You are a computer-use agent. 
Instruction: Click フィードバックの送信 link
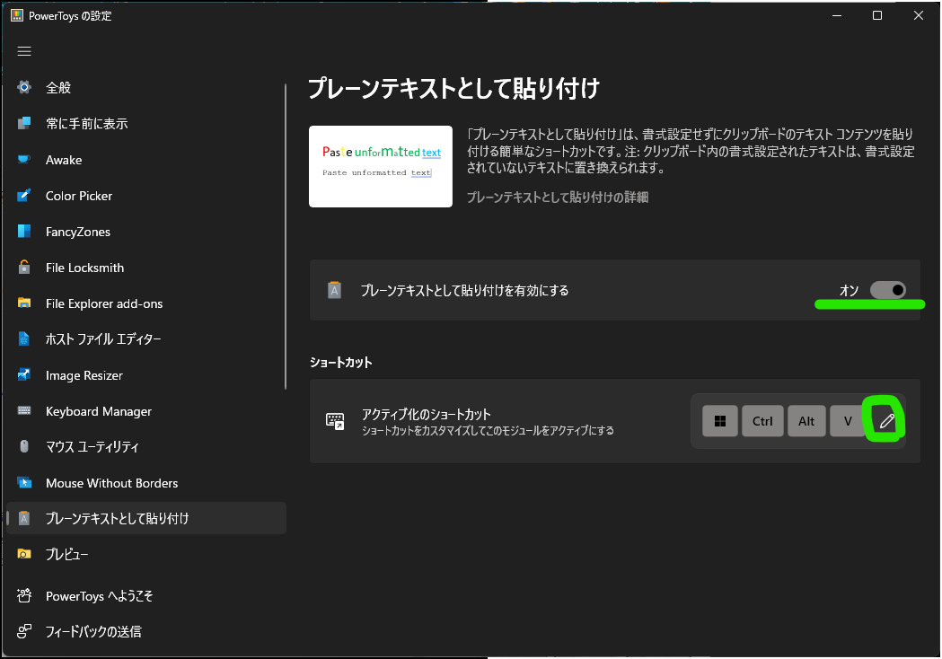146,632
